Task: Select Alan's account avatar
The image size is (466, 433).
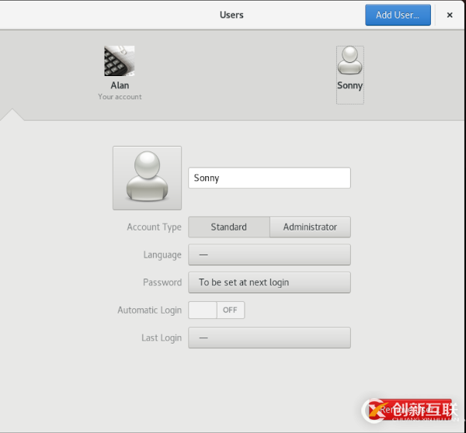Action: coord(120,61)
